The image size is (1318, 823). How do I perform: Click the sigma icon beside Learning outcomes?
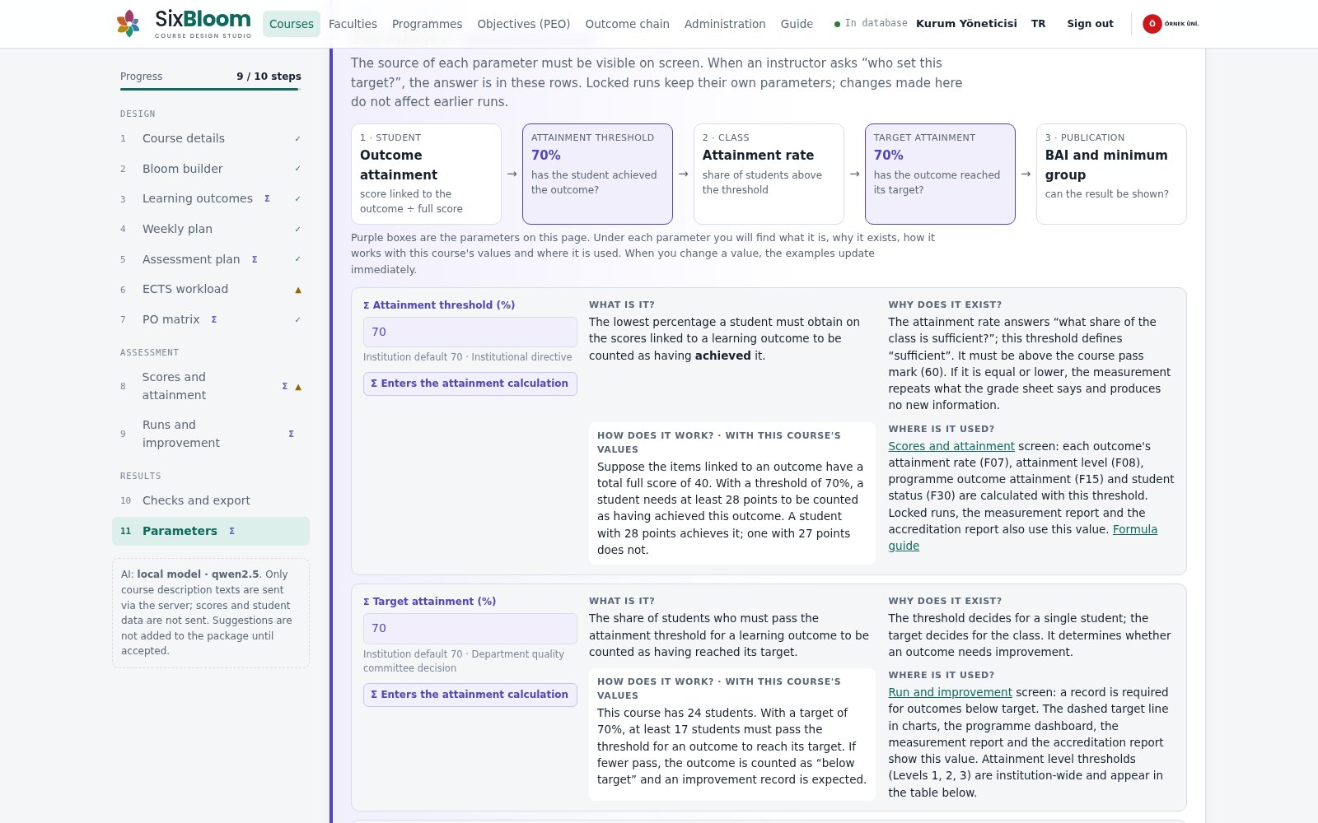coord(267,198)
